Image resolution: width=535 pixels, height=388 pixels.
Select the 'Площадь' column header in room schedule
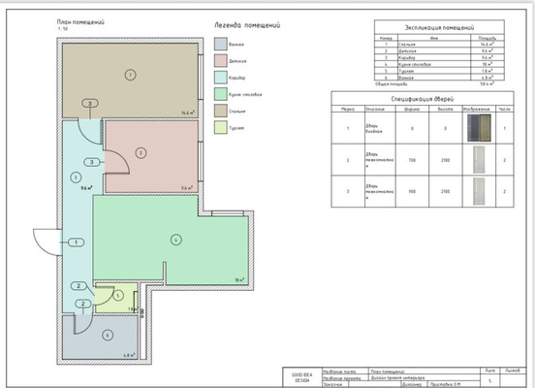point(488,38)
